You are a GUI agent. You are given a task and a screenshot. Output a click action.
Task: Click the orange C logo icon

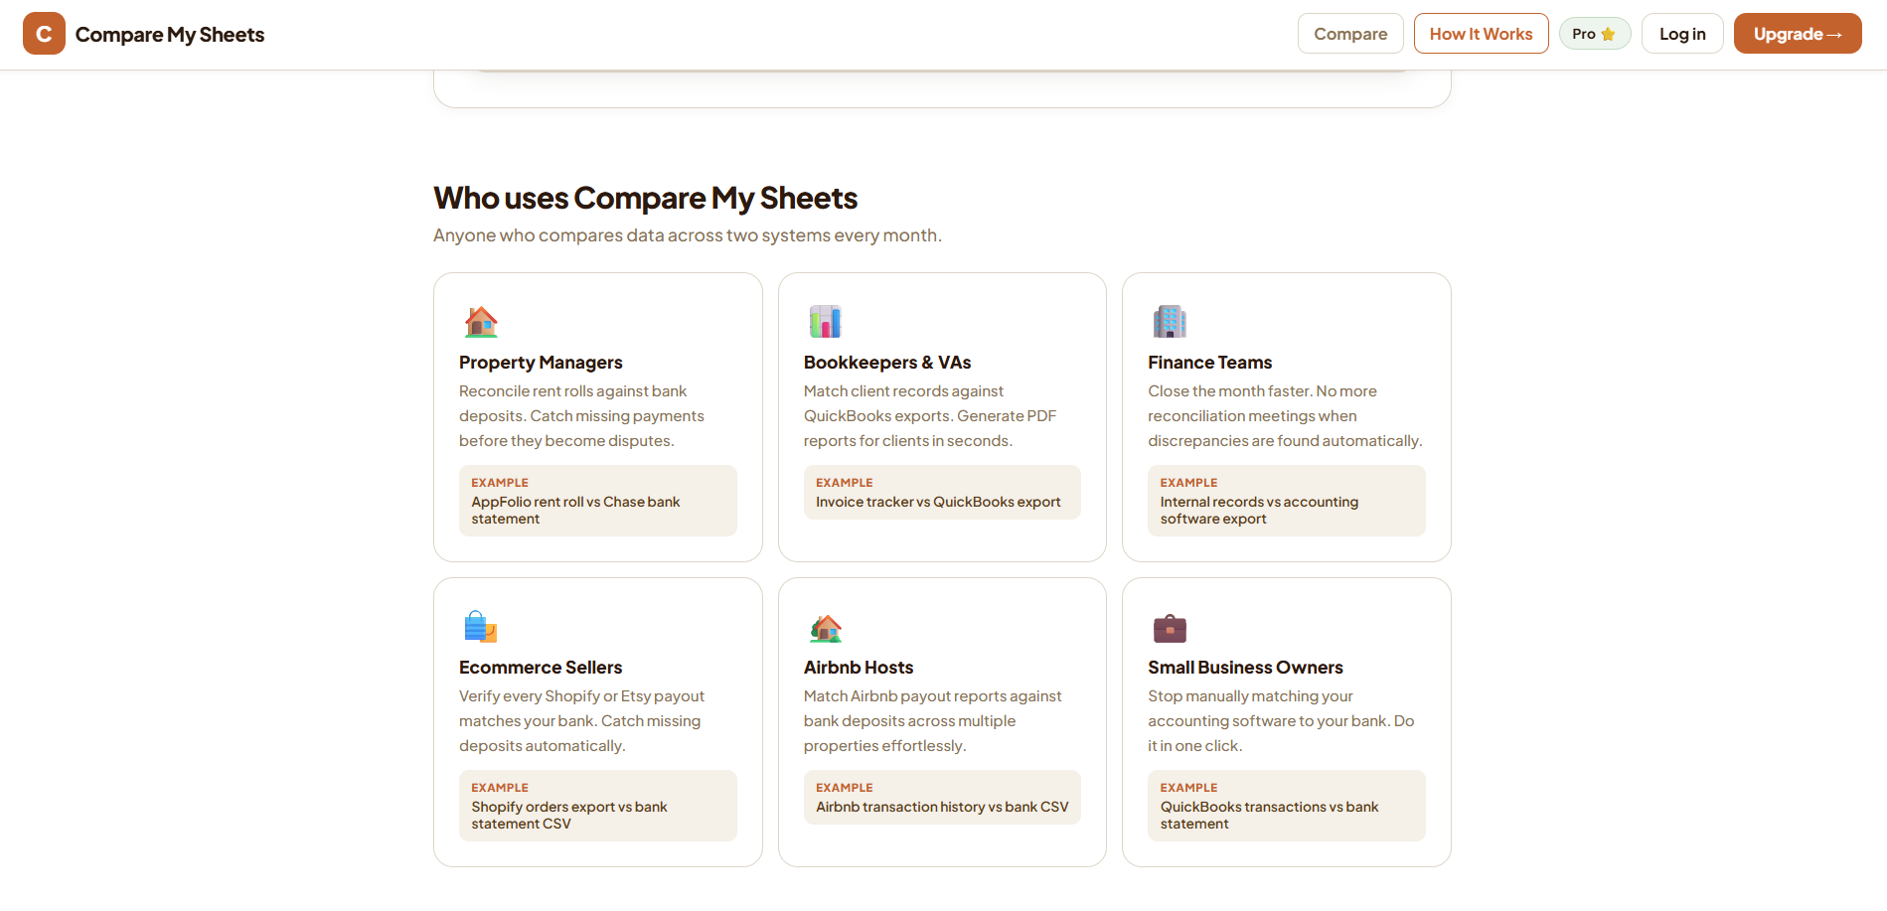point(44,34)
